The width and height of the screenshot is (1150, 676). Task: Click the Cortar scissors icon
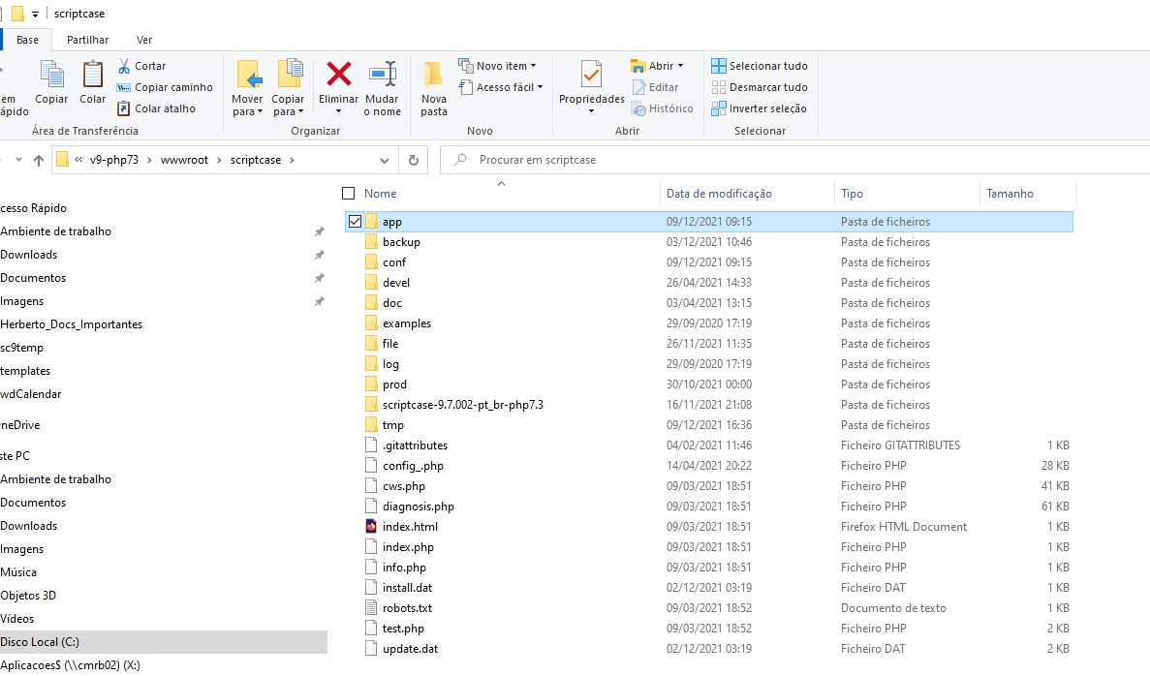click(124, 65)
